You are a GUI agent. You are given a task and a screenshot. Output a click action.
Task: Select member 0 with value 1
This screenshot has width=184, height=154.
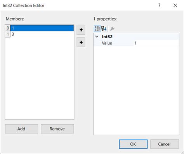click(42, 28)
